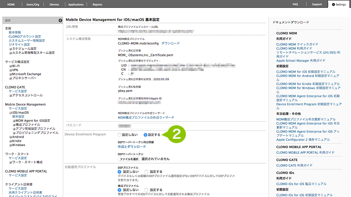The height and width of the screenshot is (197, 351).
Task: Expand MDM Agent for iOS設定 node
Action: tap(14, 121)
